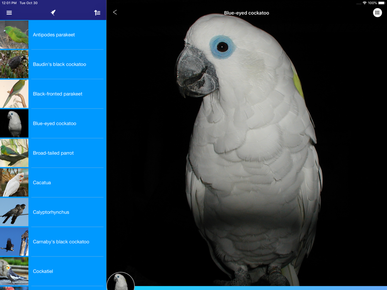Tap the circular cockatoo thumbnail at the bottom
The image size is (387, 290).
pos(121,281)
